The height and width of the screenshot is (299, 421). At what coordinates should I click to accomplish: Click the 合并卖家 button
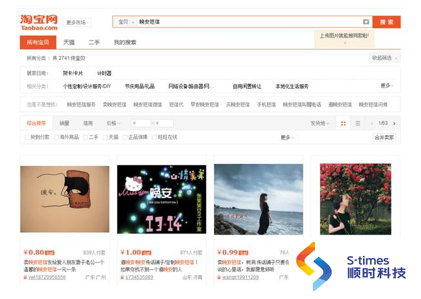[384, 138]
